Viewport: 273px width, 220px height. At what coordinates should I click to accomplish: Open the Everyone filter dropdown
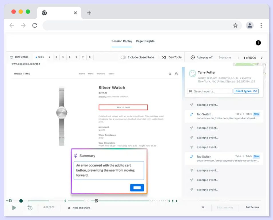tap(225, 58)
